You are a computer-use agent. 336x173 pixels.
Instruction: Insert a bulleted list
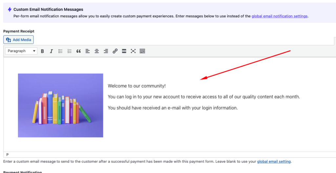pyautogui.click(x=60, y=51)
